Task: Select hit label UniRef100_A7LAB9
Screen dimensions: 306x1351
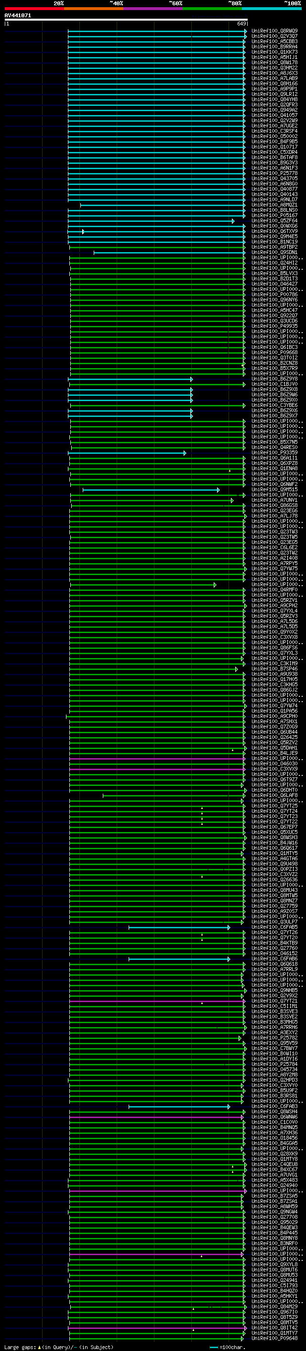Action: tap(274, 78)
